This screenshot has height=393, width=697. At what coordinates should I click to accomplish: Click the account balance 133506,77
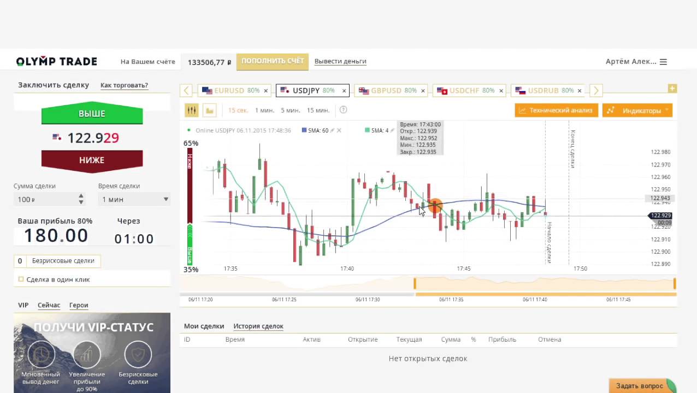[209, 62]
